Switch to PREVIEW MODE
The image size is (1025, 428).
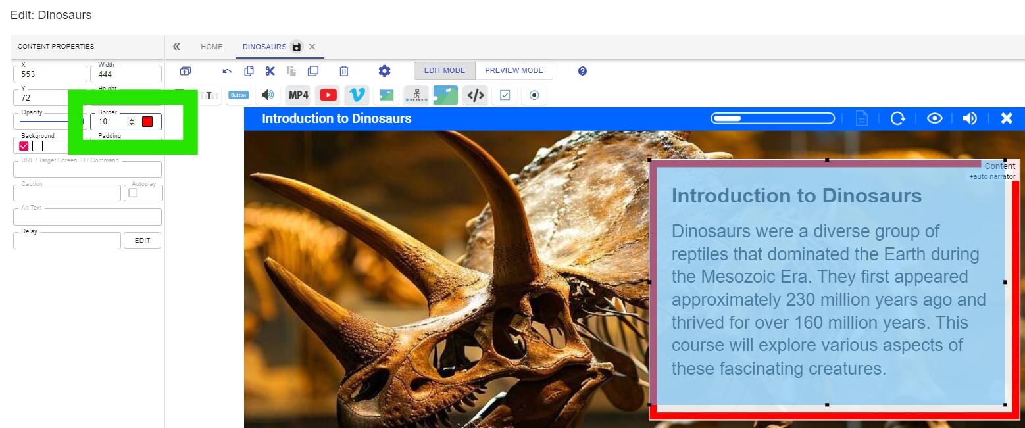tap(514, 70)
